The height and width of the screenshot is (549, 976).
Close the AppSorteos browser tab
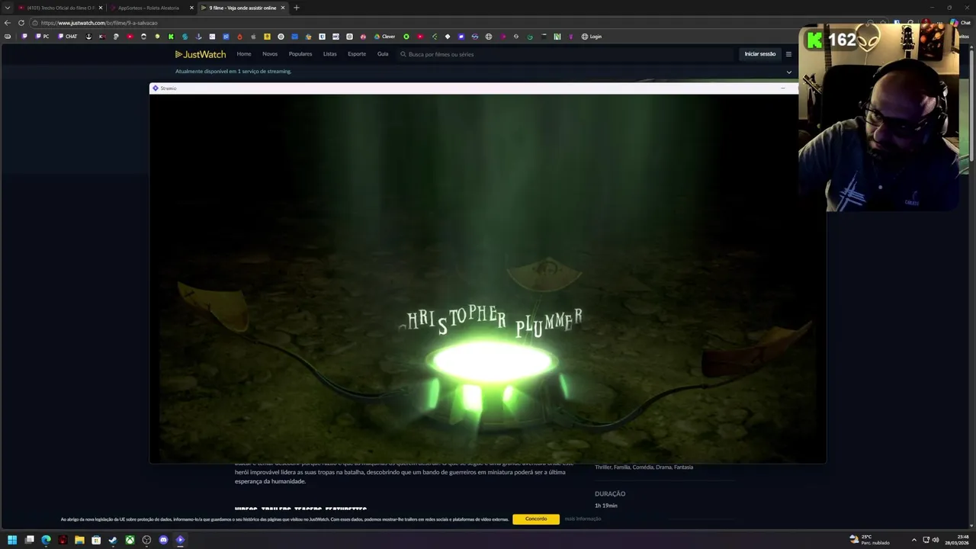[x=191, y=8]
